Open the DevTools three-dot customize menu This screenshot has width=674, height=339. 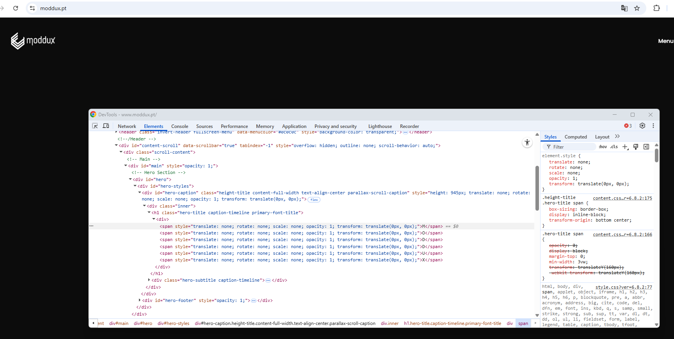[x=653, y=126]
